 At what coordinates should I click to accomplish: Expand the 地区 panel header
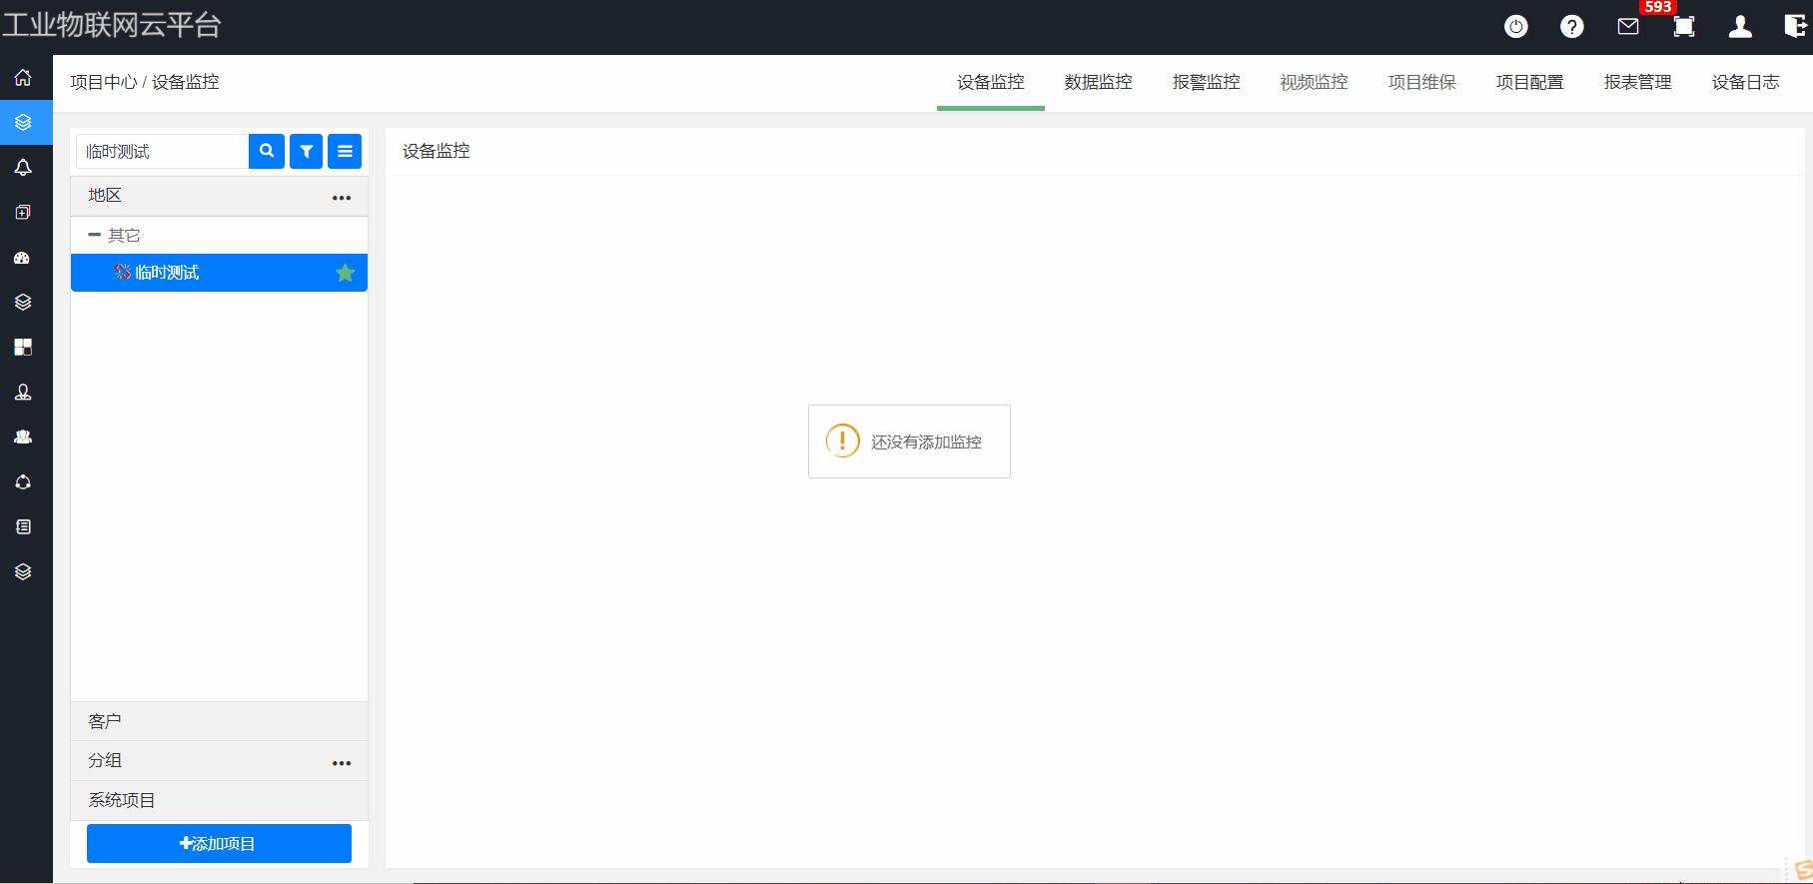coord(219,196)
